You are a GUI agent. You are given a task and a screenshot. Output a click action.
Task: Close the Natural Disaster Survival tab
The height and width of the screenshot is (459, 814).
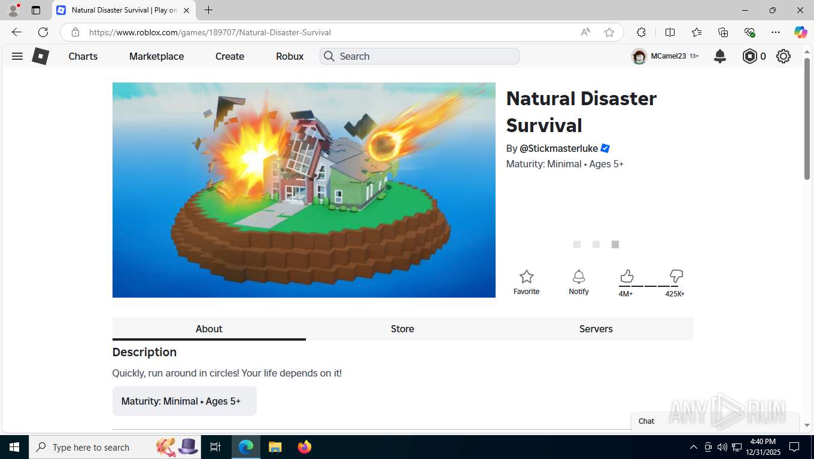pyautogui.click(x=186, y=10)
